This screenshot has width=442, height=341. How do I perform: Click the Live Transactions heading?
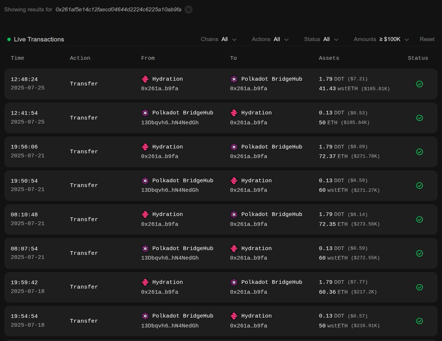(39, 39)
